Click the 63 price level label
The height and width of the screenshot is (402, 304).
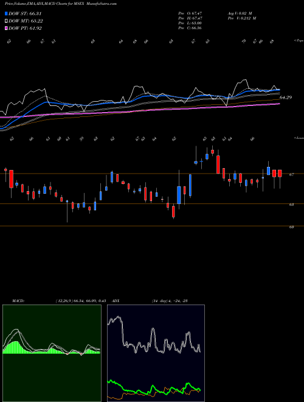tap(291, 205)
